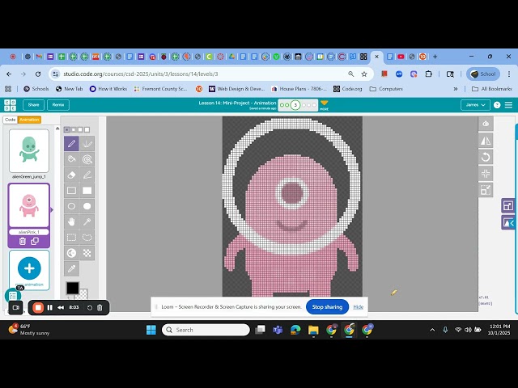The width and height of the screenshot is (518, 388).
Task: Open the James account dropdown
Action: tap(475, 104)
